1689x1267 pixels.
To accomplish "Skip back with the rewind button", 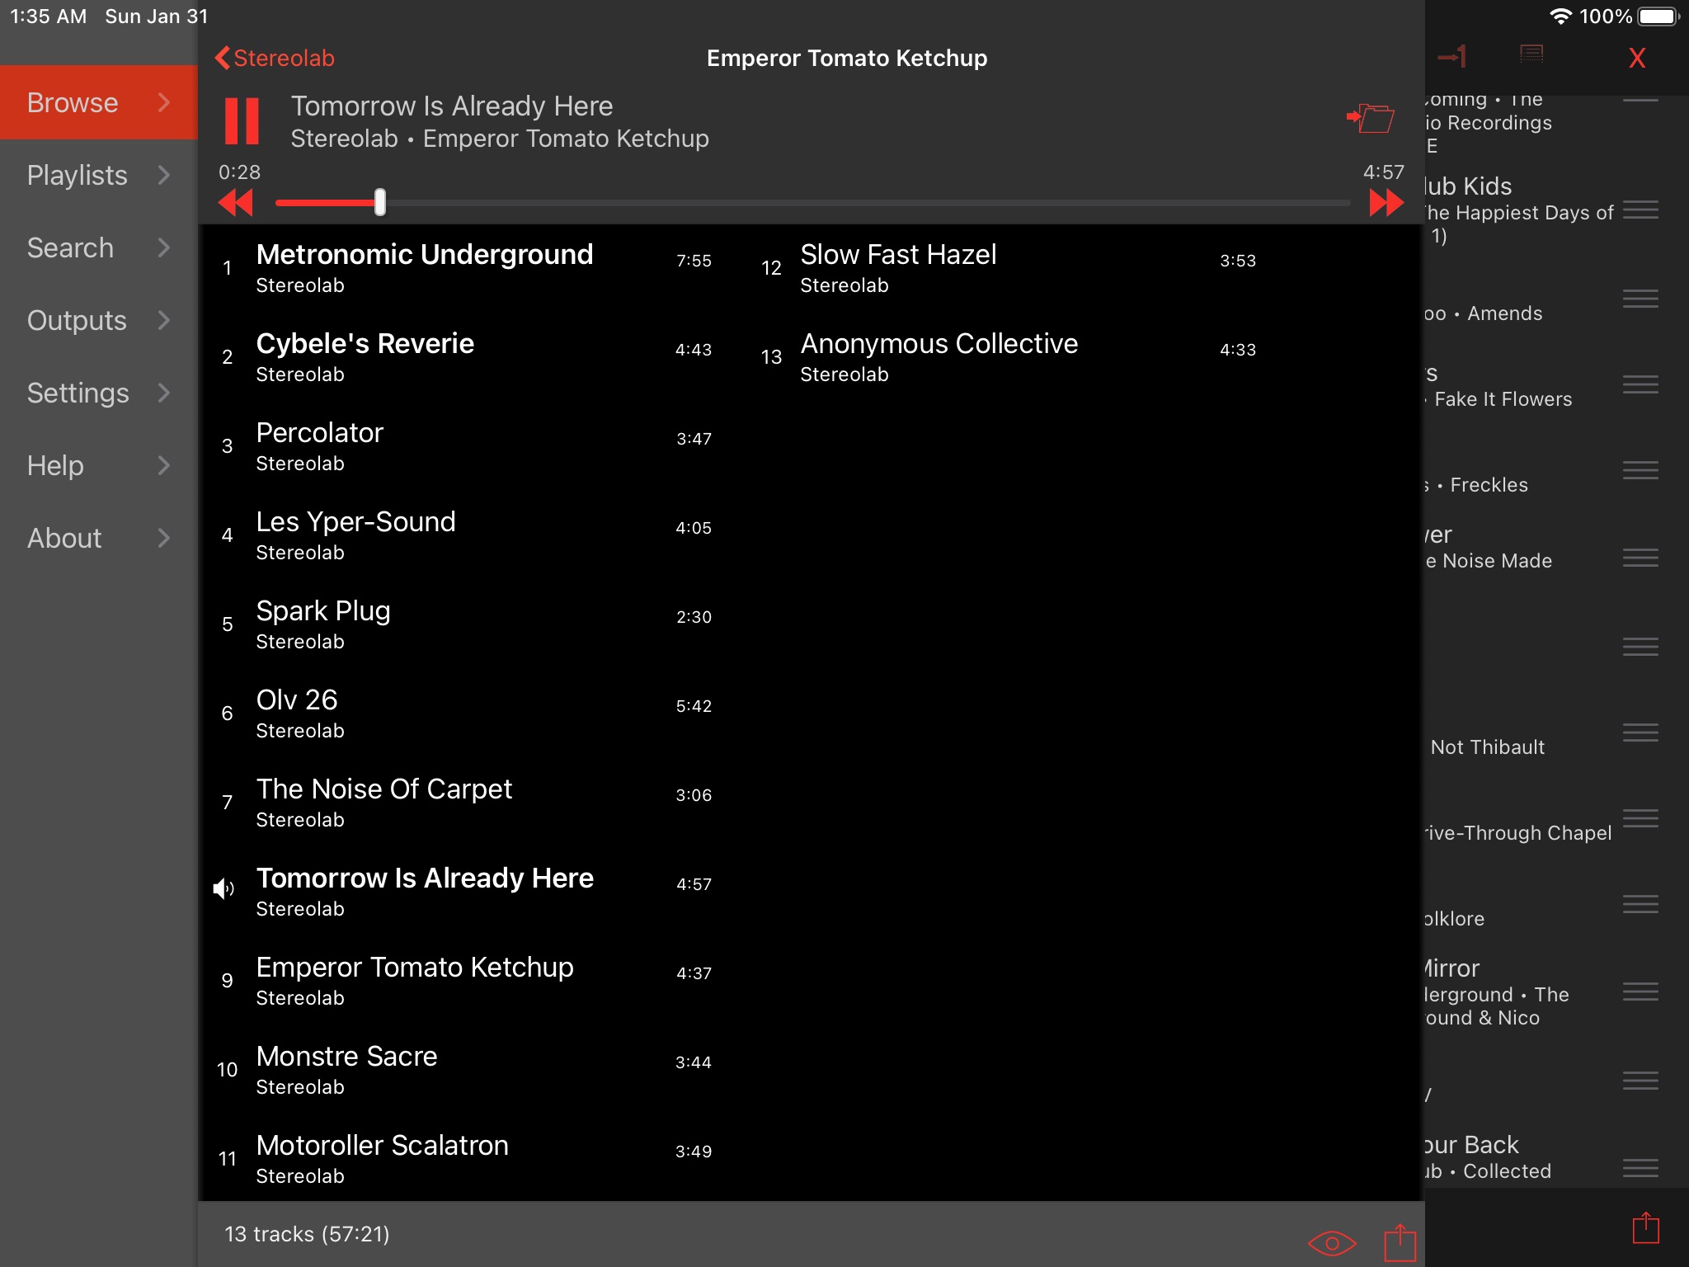I will point(236,202).
